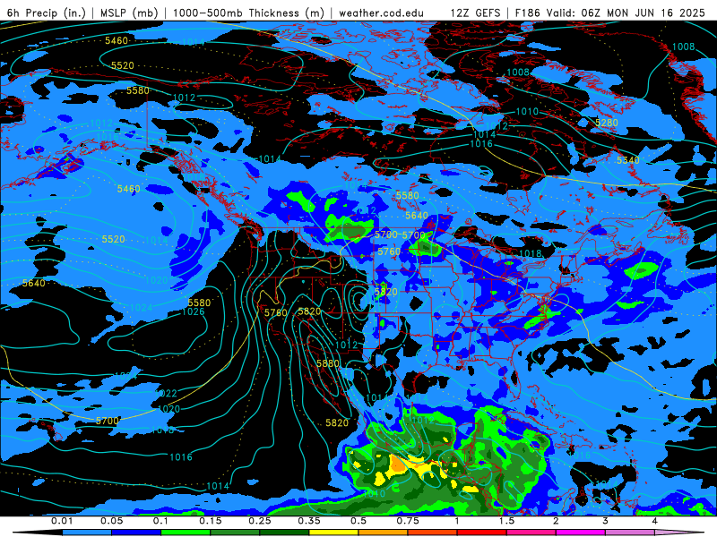Click the 'MSLP (mb)' header text

click(x=129, y=13)
